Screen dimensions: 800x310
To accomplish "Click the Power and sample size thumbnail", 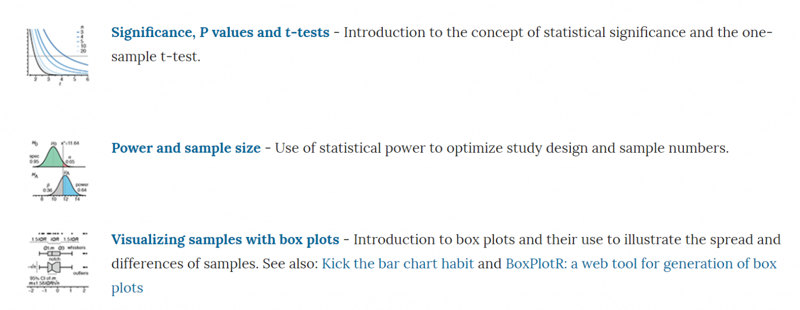I will coord(57,171).
